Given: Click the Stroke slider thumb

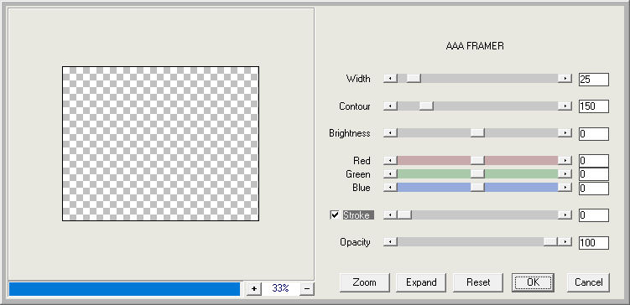Looking at the screenshot, I should [404, 215].
